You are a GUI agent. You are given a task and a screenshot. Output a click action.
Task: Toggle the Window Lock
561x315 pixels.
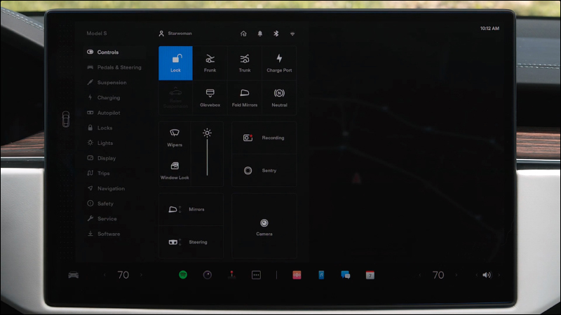coord(175,170)
